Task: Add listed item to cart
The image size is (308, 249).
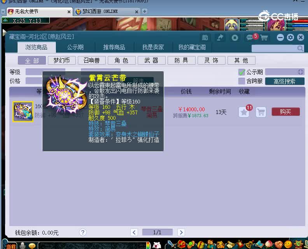Action: (x=261, y=112)
